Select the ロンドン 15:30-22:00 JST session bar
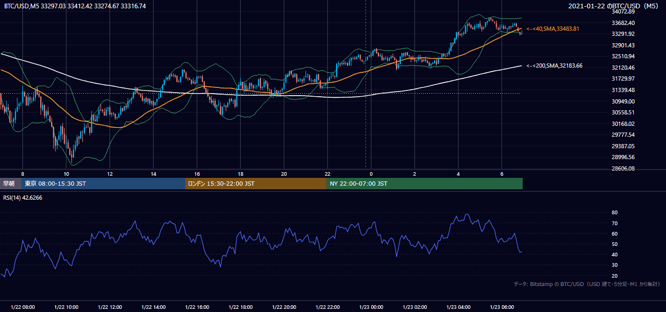The height and width of the screenshot is (312, 666). coord(256,184)
